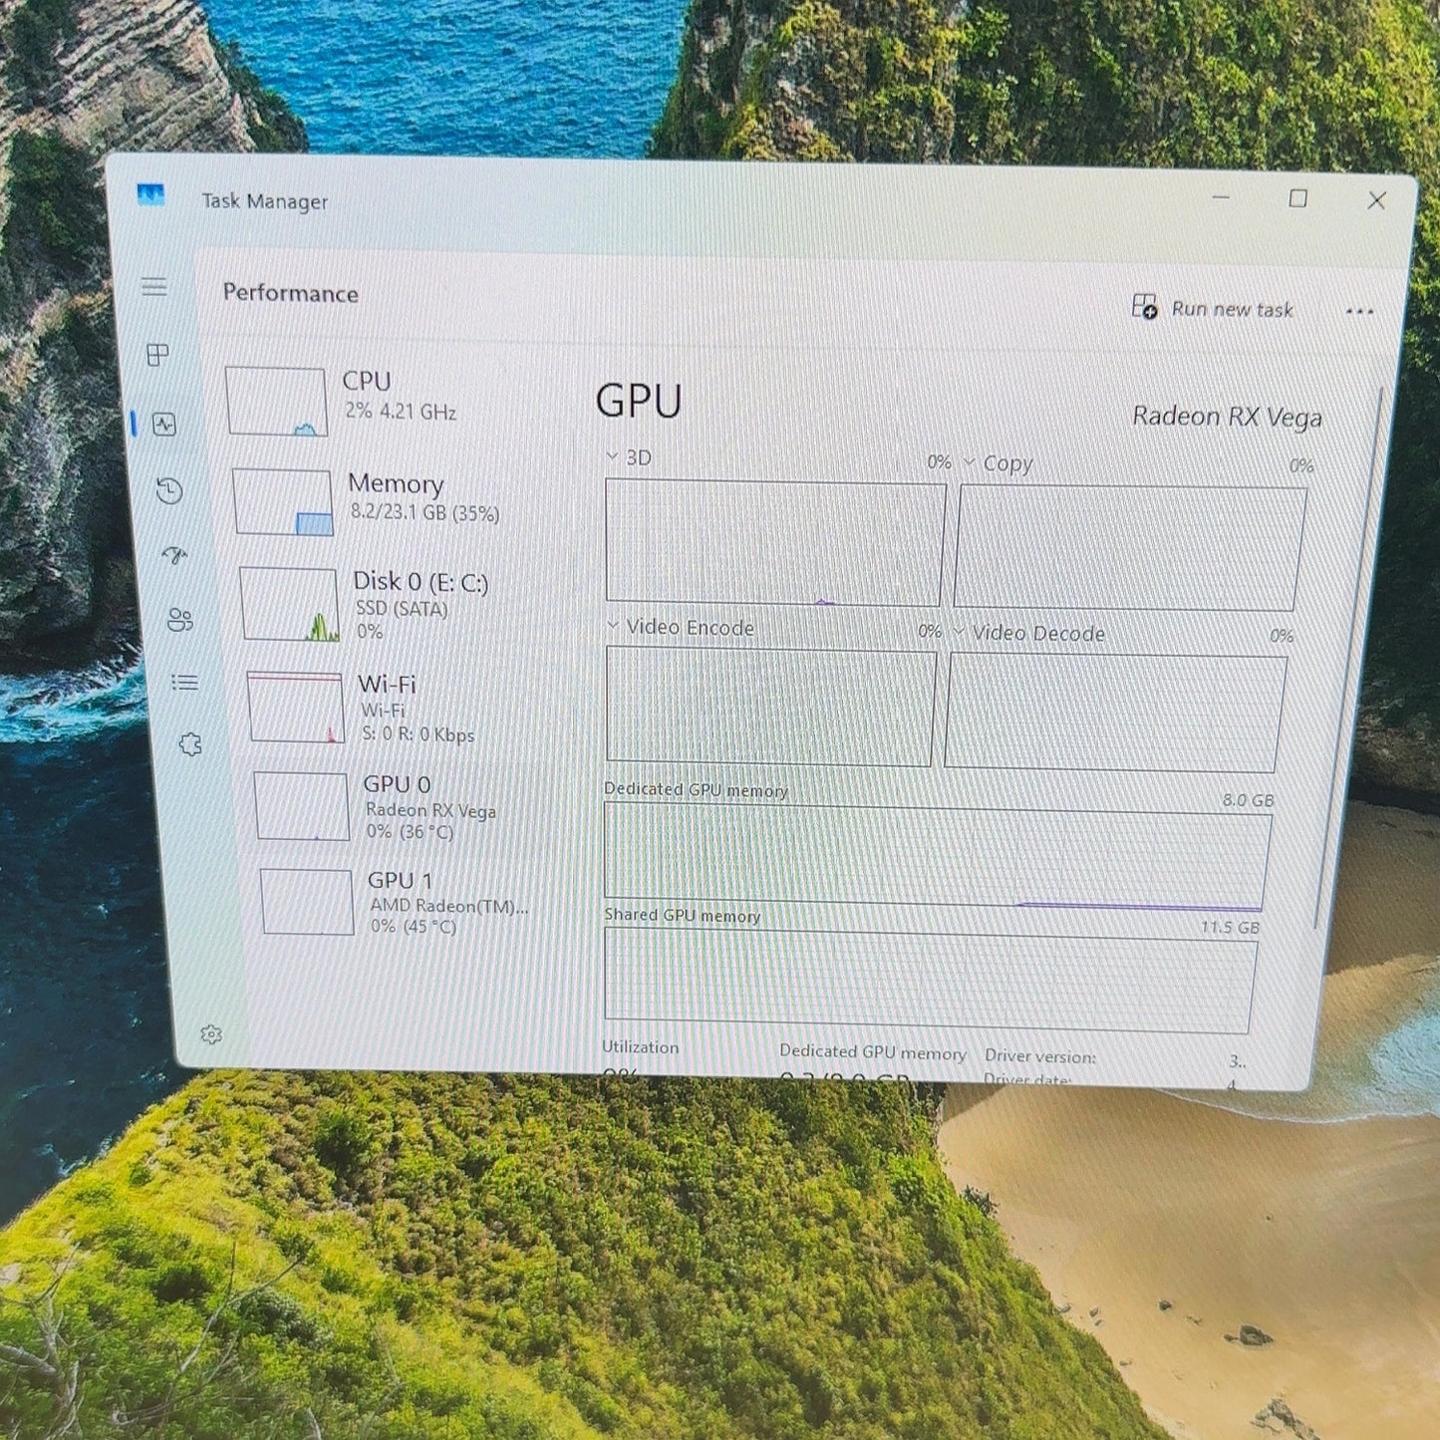Viewport: 1440px width, 1440px height.
Task: Click the Video Decode utilization graph
Action: pos(1116,713)
